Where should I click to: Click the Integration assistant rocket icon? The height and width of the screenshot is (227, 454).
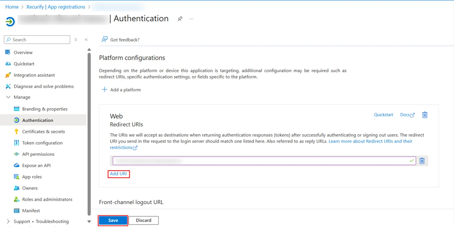8,75
